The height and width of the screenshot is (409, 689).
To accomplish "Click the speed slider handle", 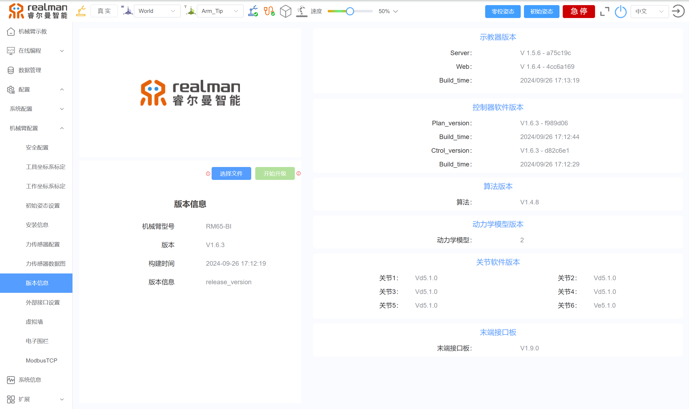I will [350, 11].
